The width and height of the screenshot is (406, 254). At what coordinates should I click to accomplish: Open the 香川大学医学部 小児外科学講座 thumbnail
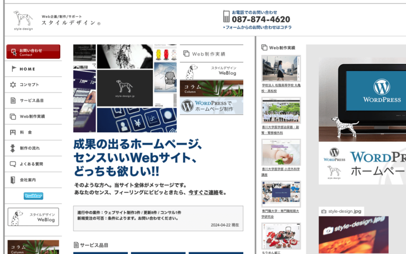tap(281, 152)
